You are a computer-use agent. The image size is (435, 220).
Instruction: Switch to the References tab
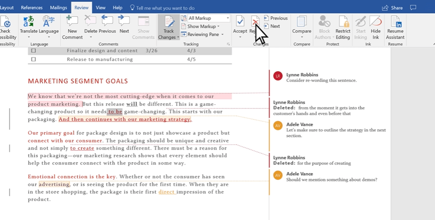[x=32, y=7]
